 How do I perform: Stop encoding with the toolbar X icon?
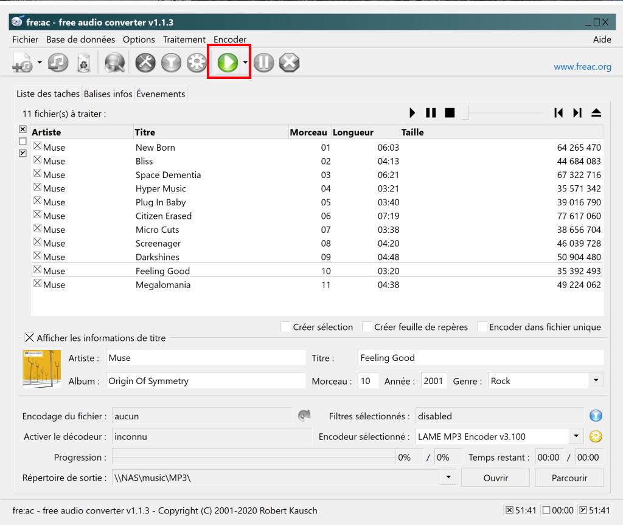tap(289, 63)
